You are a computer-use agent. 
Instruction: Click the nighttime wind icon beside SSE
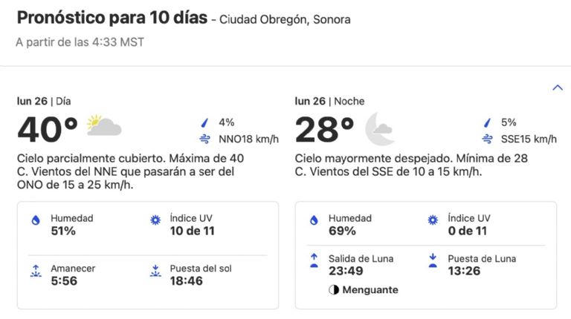point(487,139)
